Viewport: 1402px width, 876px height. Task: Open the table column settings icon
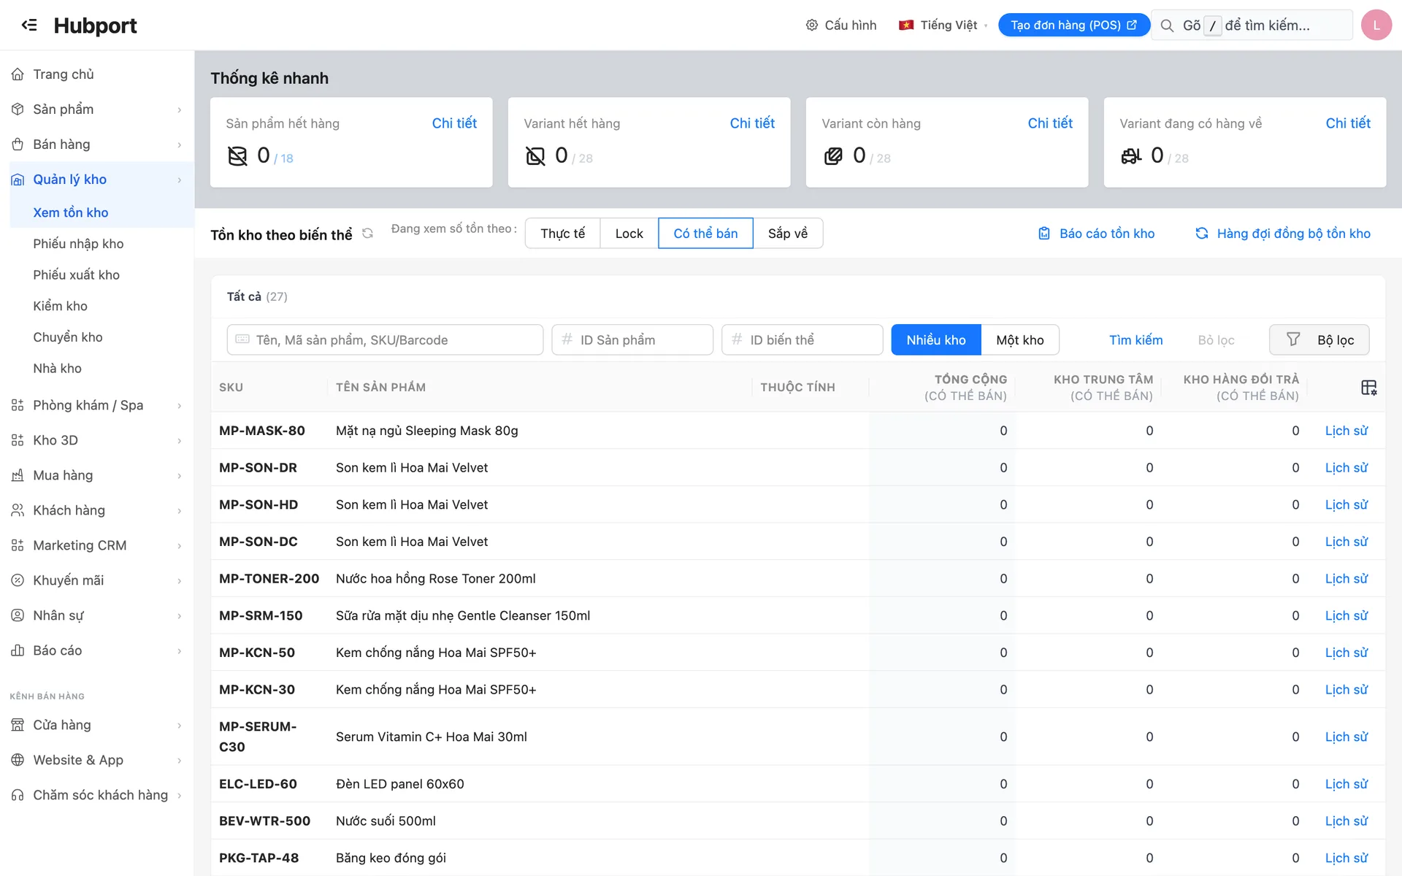tap(1368, 388)
